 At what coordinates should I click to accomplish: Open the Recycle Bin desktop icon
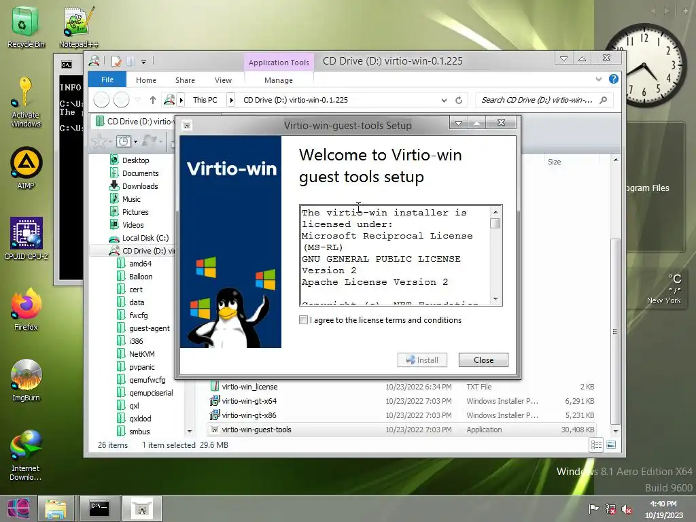tap(25, 27)
